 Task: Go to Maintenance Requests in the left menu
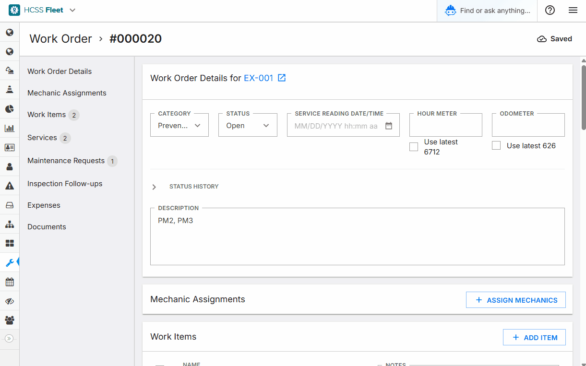pos(66,160)
